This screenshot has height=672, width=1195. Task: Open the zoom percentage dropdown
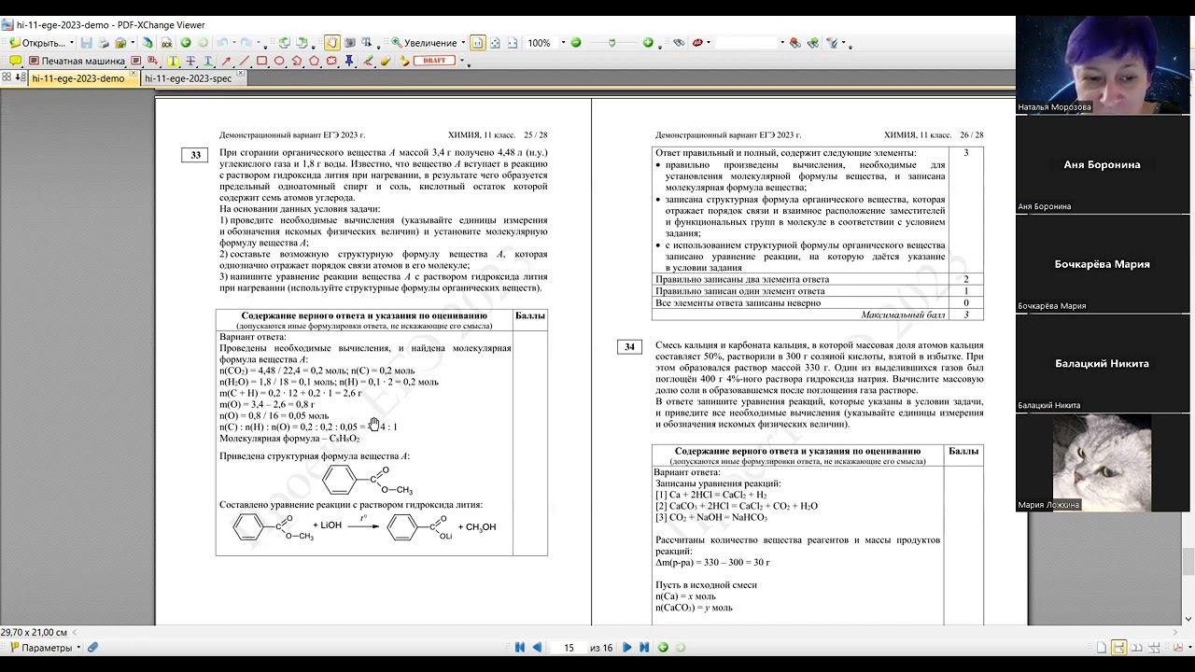563,43
